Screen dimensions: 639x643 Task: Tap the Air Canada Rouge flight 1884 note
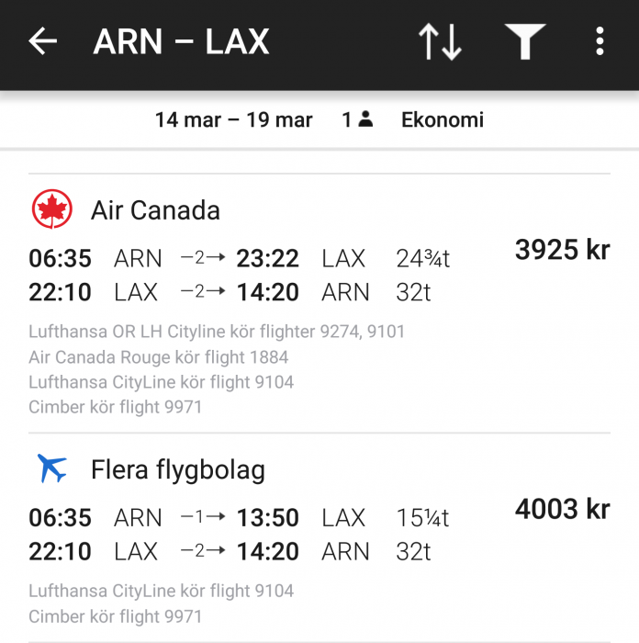(x=159, y=356)
